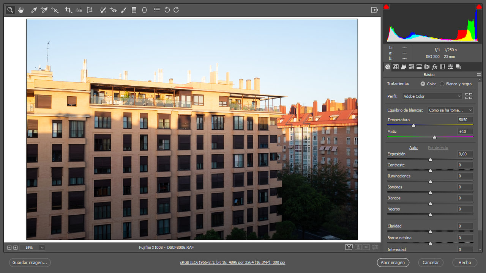This screenshot has height=273, width=486.
Task: Open the zoom level dropdown
Action: [42, 248]
